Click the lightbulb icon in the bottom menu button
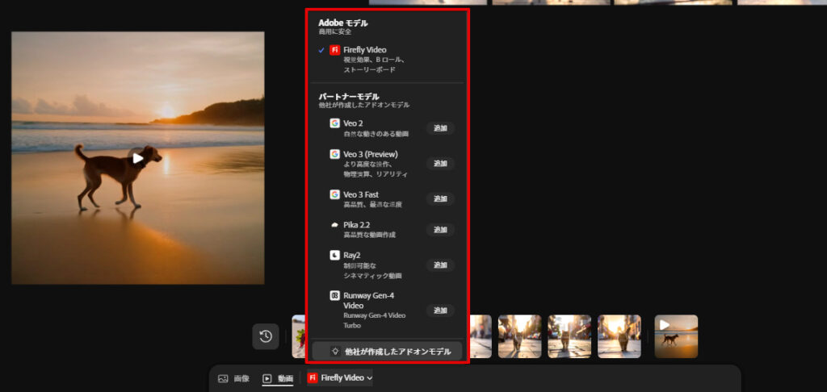The image size is (827, 392). 335,352
